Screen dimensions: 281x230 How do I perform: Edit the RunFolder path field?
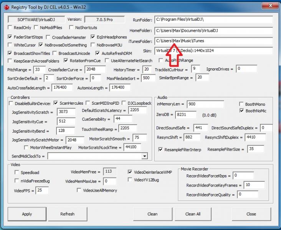coord(213,20)
